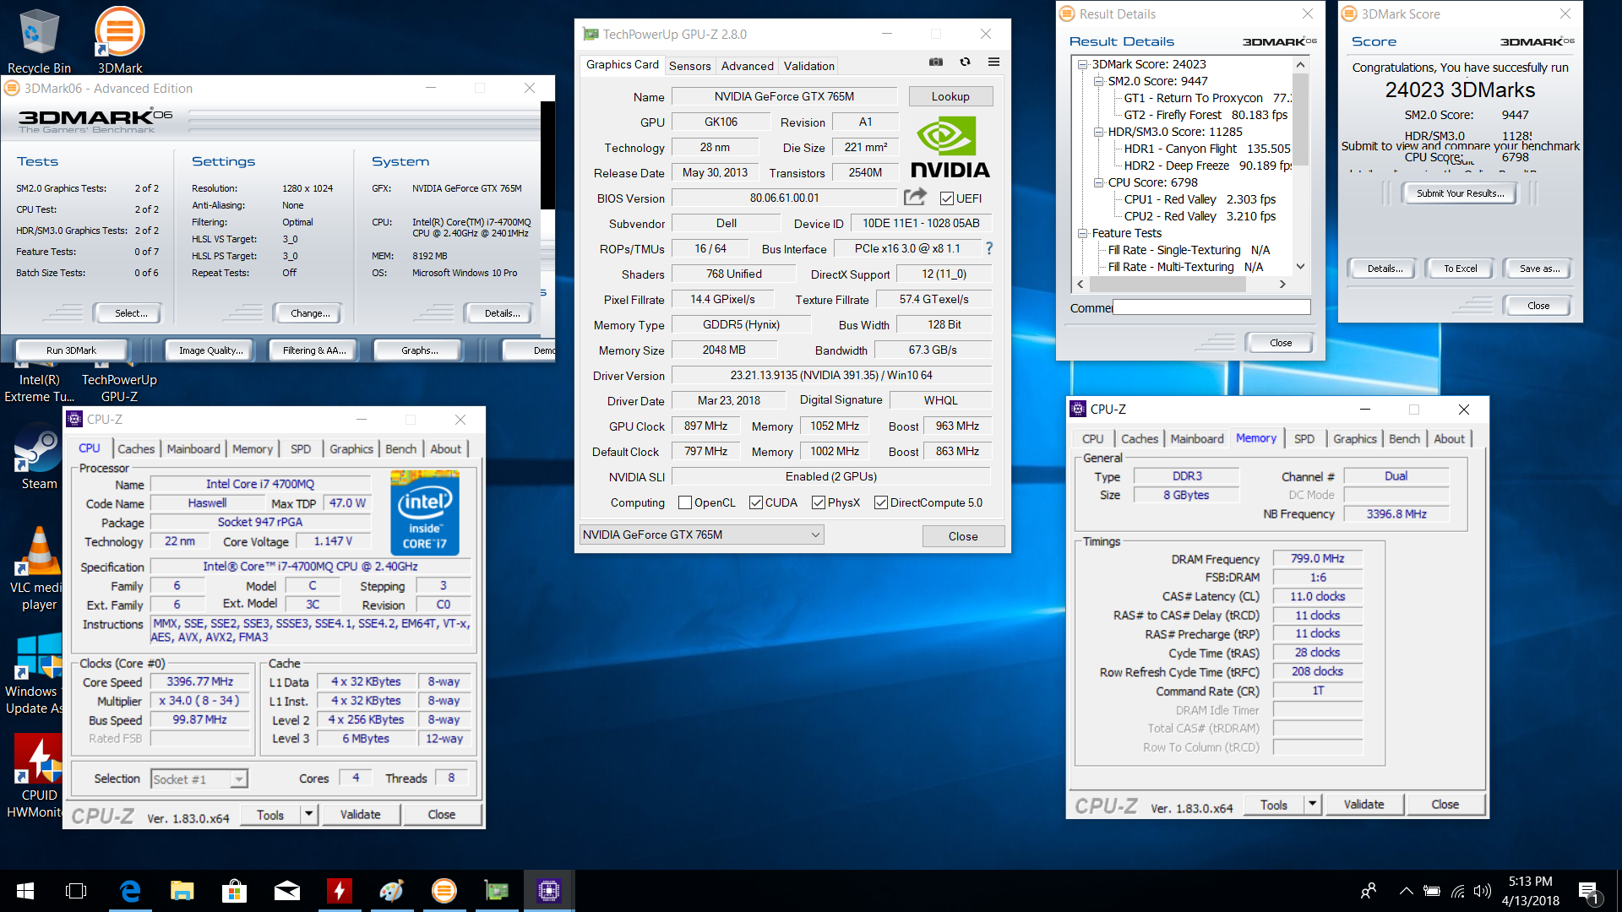Collapse the Feature Tests tree node
The height and width of the screenshot is (912, 1622).
pos(1082,233)
